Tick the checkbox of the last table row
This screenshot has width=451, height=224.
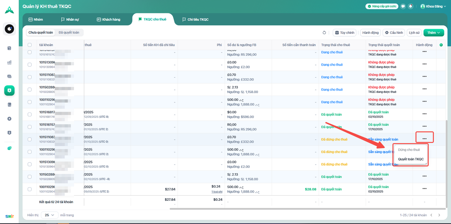[30, 189]
